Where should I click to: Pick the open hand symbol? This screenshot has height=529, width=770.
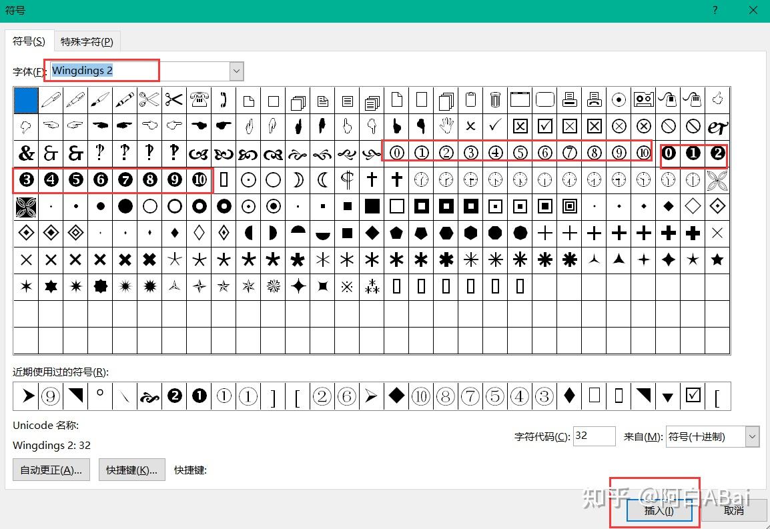[446, 127]
